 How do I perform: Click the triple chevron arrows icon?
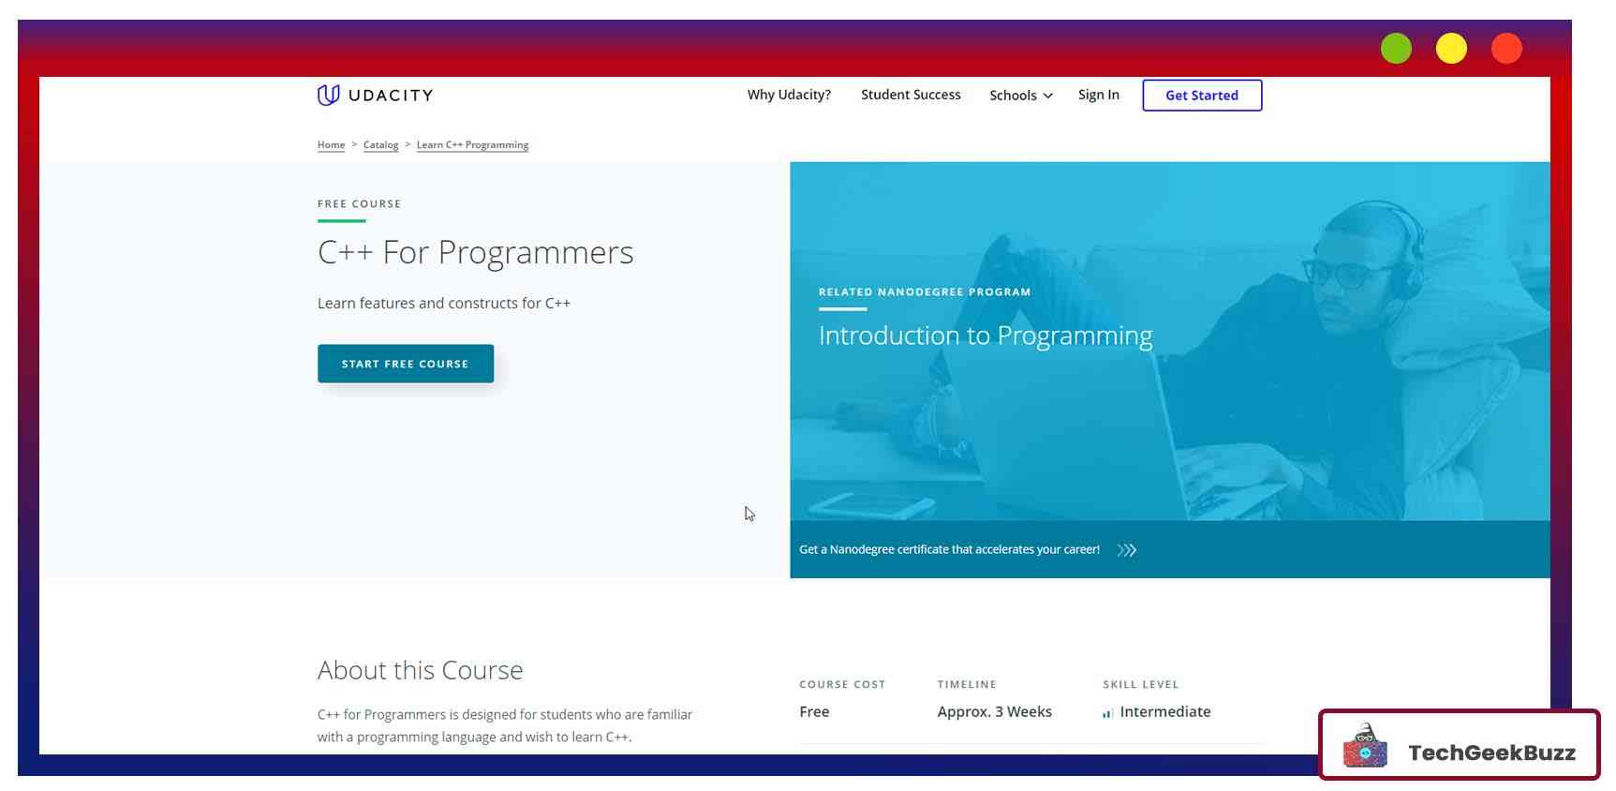pyautogui.click(x=1126, y=550)
